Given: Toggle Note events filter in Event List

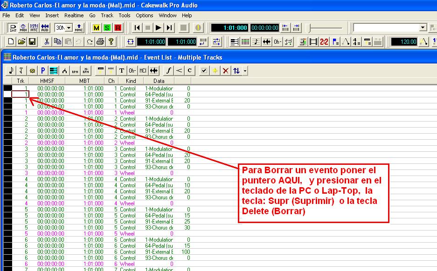Looking at the screenshot, I should click(11, 71).
